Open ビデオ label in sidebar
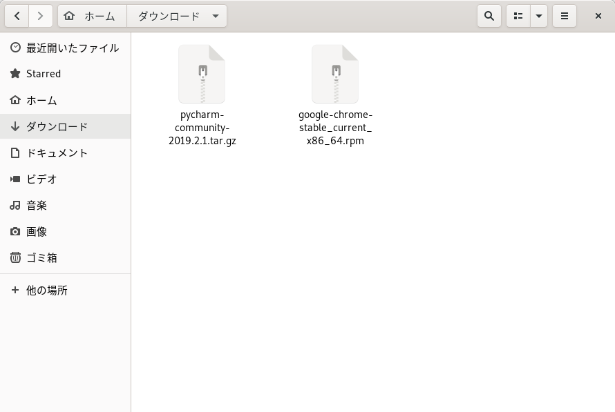615x412 pixels. pos(41,179)
